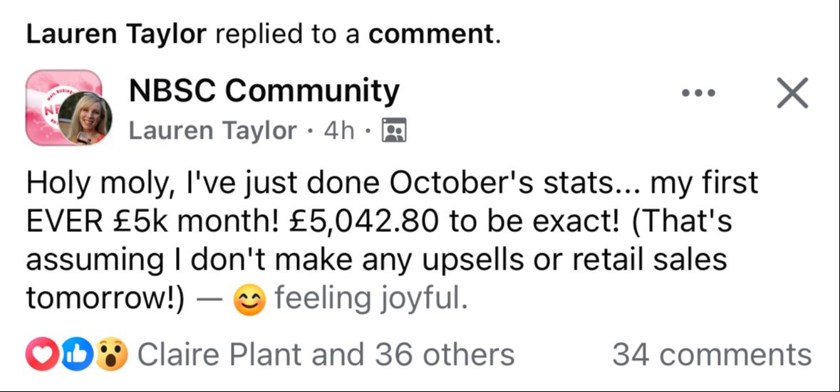The image size is (840, 392).
Task: Dismiss the post with the X icon
Action: [x=792, y=93]
